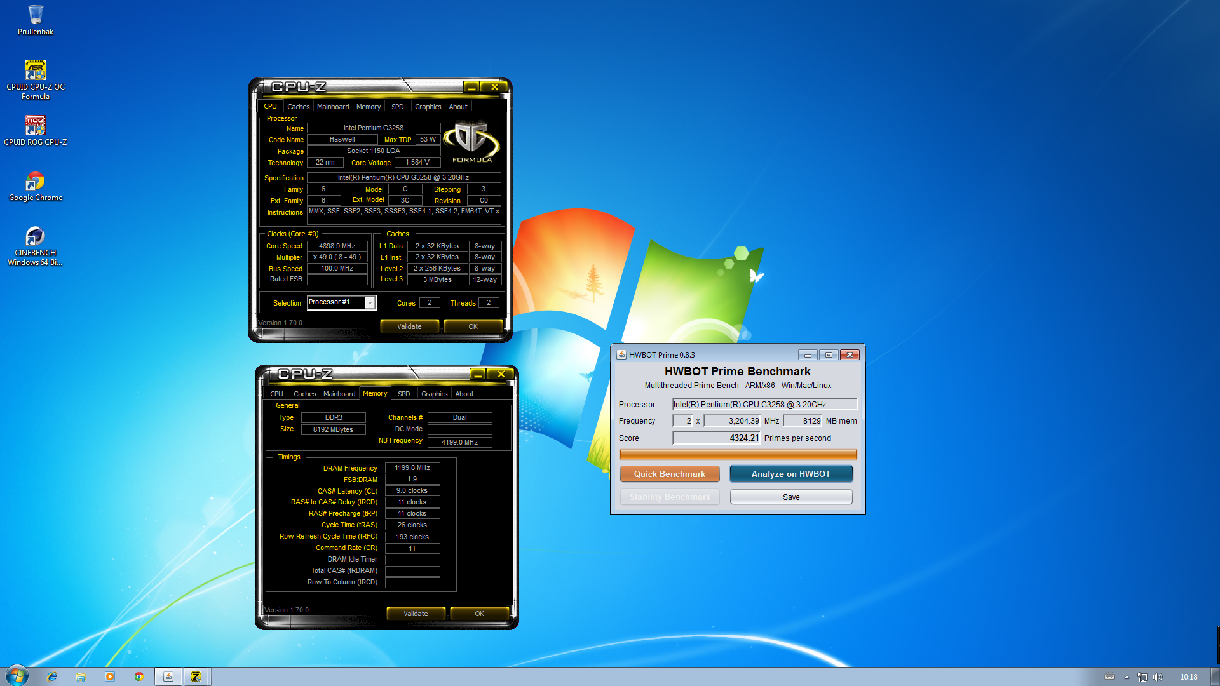The height and width of the screenshot is (686, 1220).
Task: Click the Core Speed value 4898.9 MHz
Action: tap(337, 246)
